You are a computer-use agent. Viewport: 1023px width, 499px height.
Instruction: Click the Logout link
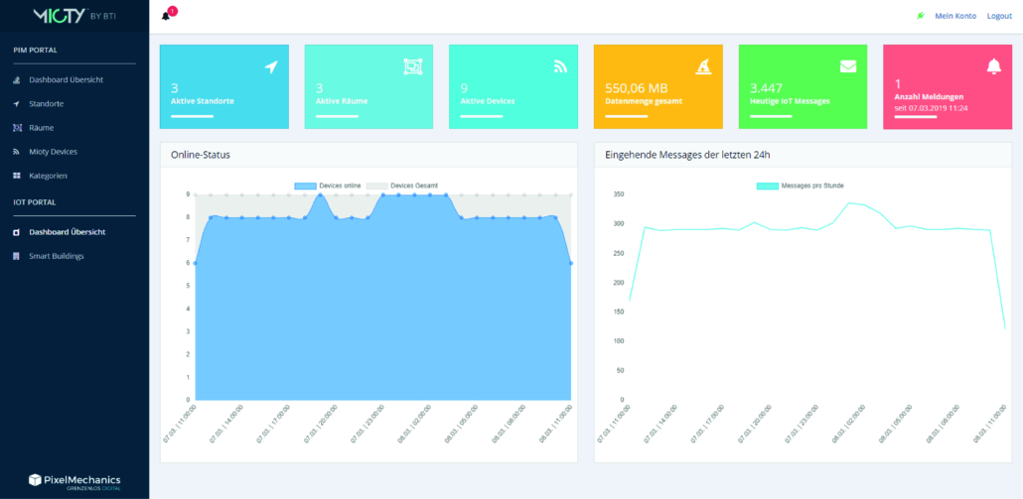[x=999, y=16]
